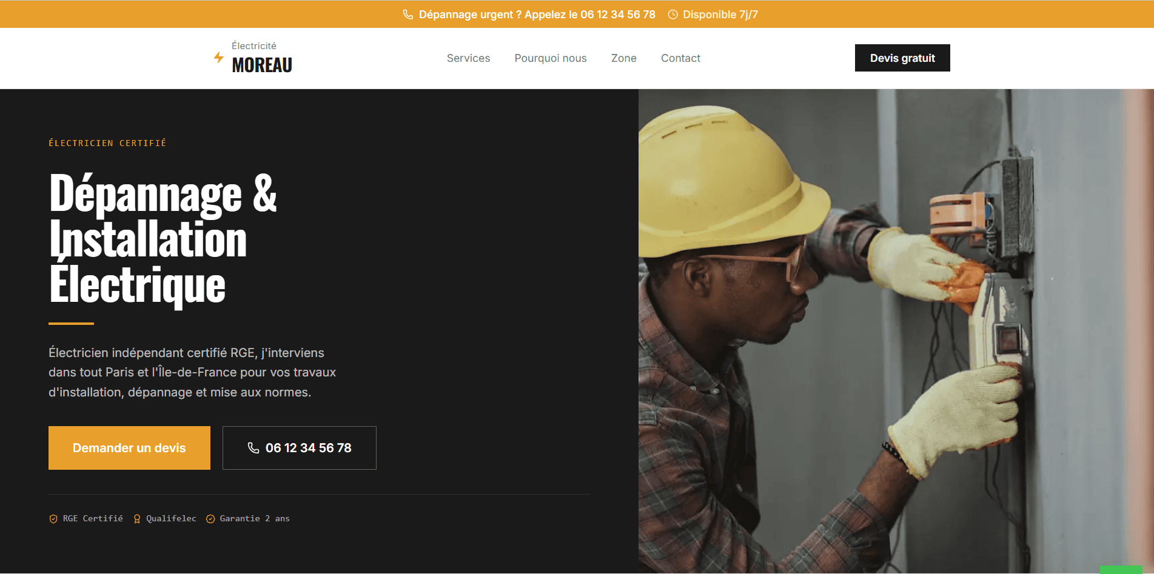Click the shield icon next to RGE Certifié
This screenshot has height=574, width=1154.
[53, 519]
